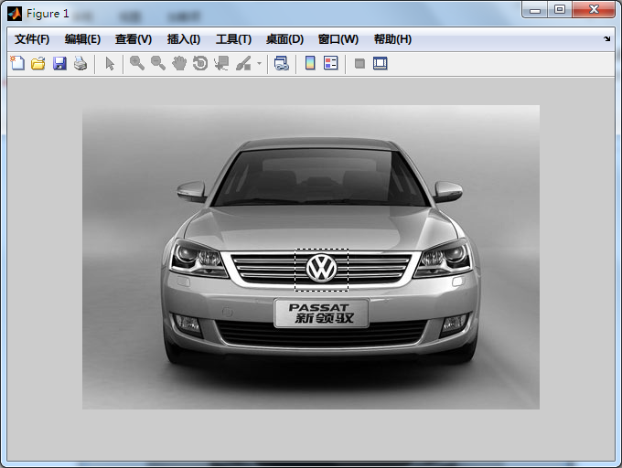622x468 pixels.
Task: Open the 工具(T) menu
Action: 233,39
